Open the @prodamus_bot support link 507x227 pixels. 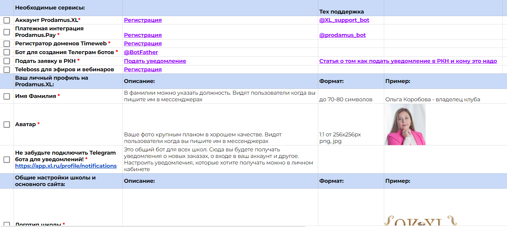[342, 35]
